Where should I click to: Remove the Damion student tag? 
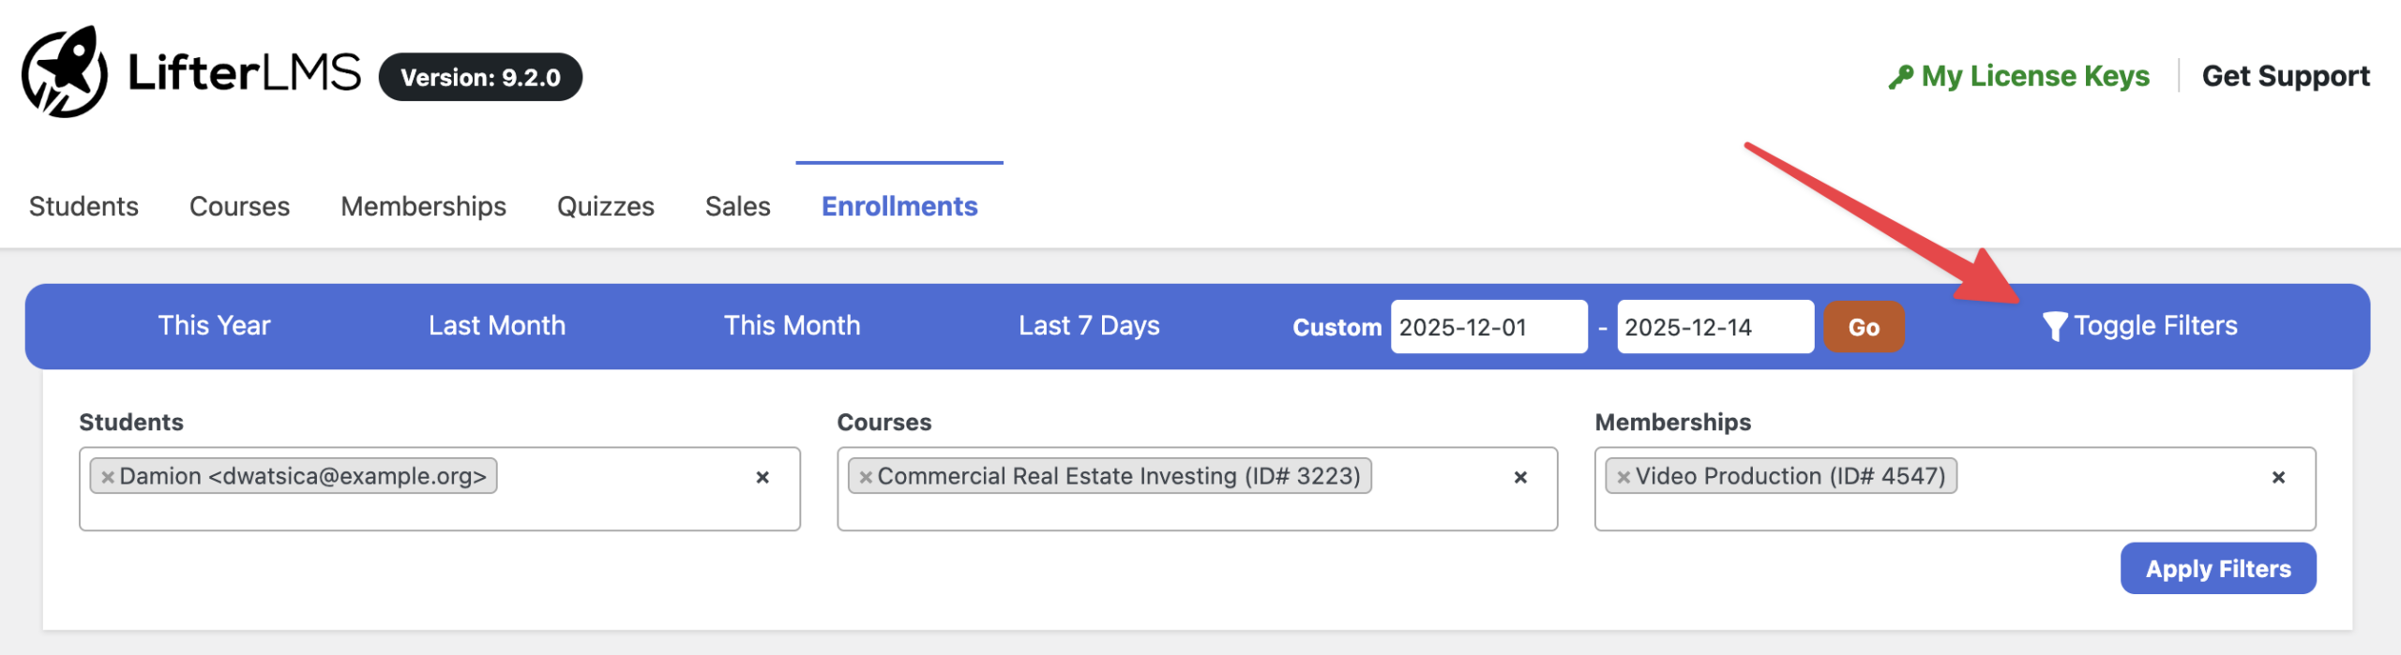[x=108, y=477]
